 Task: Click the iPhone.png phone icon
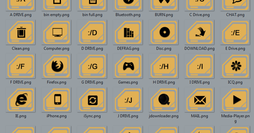[x=56, y=100]
